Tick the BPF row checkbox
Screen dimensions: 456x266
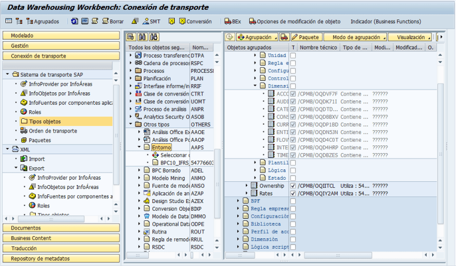[x=293, y=201]
